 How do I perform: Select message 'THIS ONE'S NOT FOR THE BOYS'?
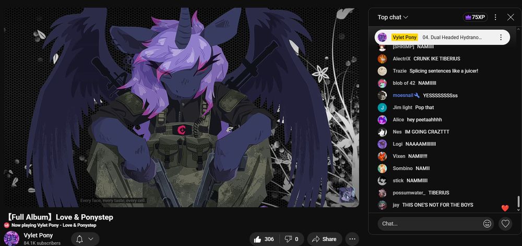[x=438, y=205]
